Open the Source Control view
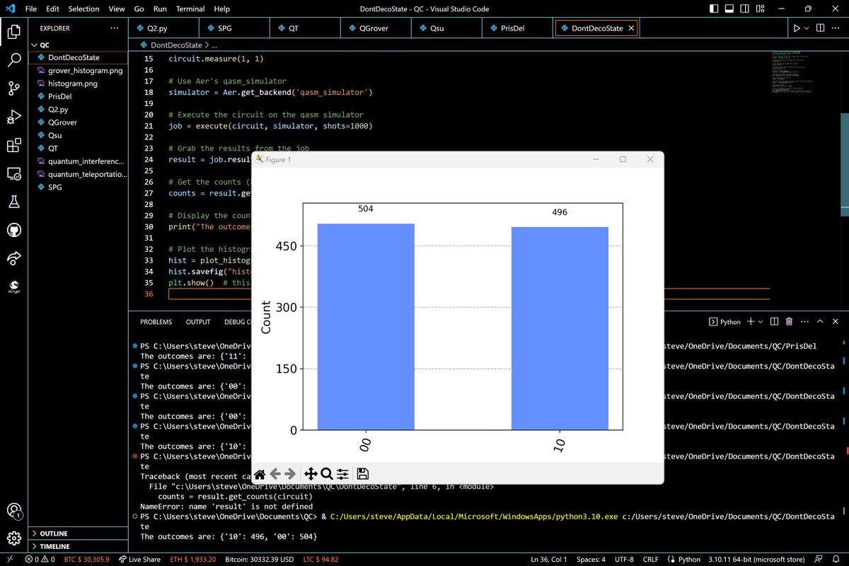 [x=14, y=88]
